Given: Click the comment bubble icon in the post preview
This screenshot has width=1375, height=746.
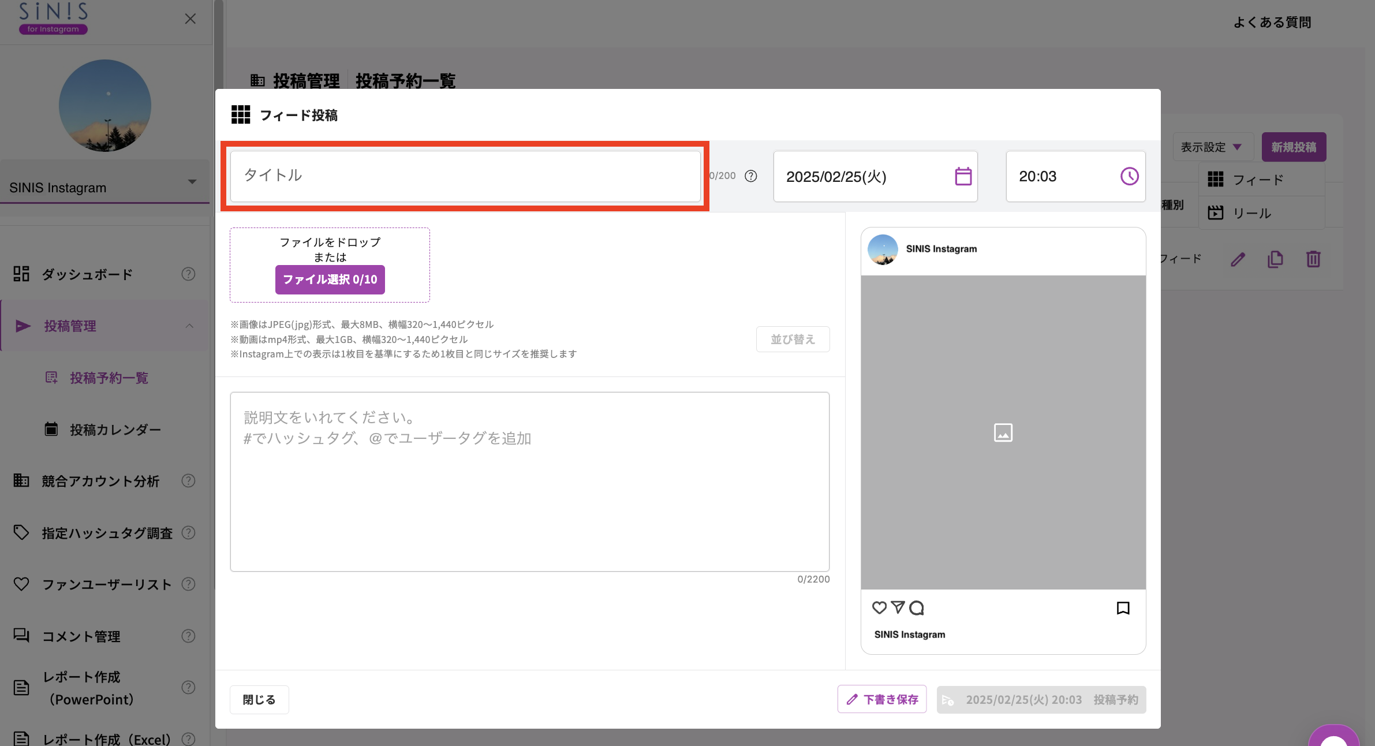Looking at the screenshot, I should (x=917, y=608).
